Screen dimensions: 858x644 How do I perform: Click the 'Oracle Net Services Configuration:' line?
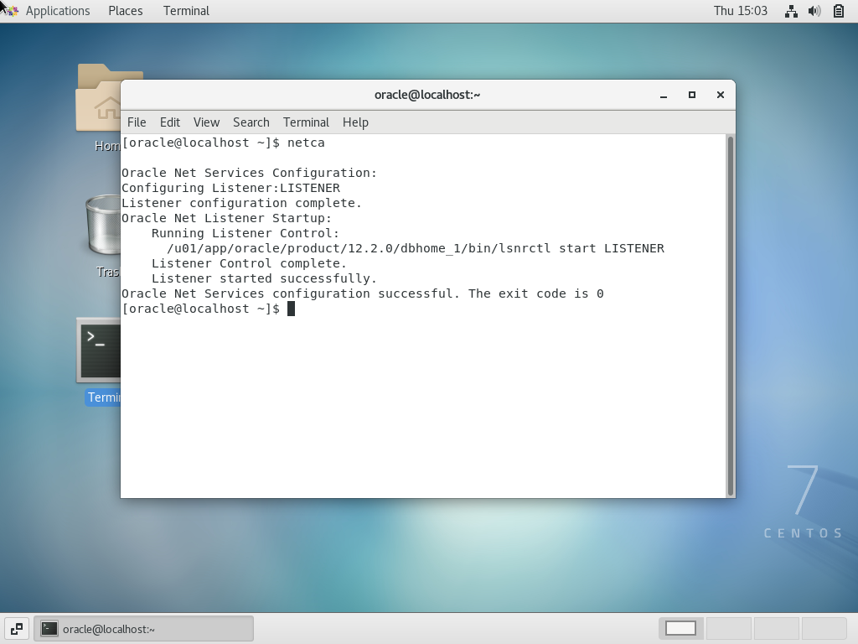click(249, 173)
